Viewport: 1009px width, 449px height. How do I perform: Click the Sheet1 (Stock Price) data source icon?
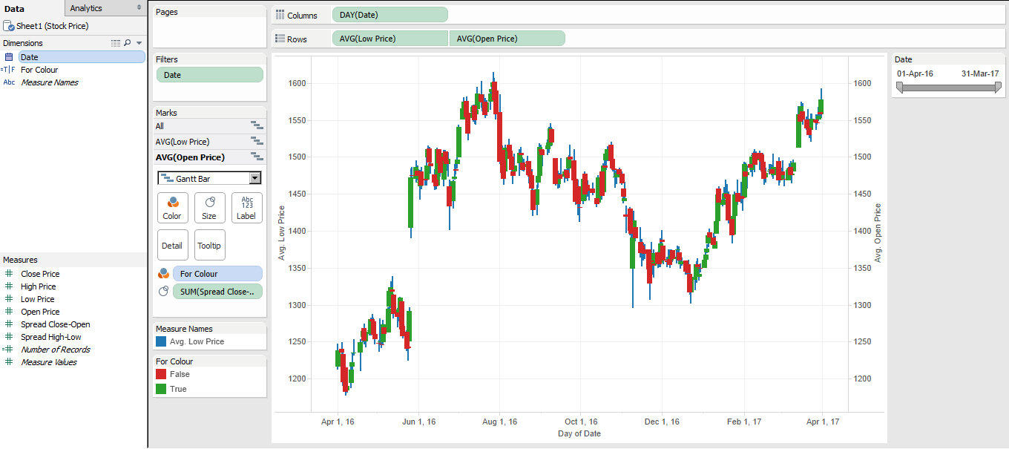(7, 25)
